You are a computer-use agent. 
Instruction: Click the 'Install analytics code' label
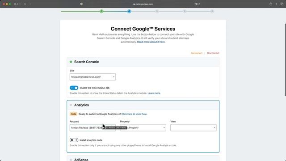pyautogui.click(x=91, y=140)
